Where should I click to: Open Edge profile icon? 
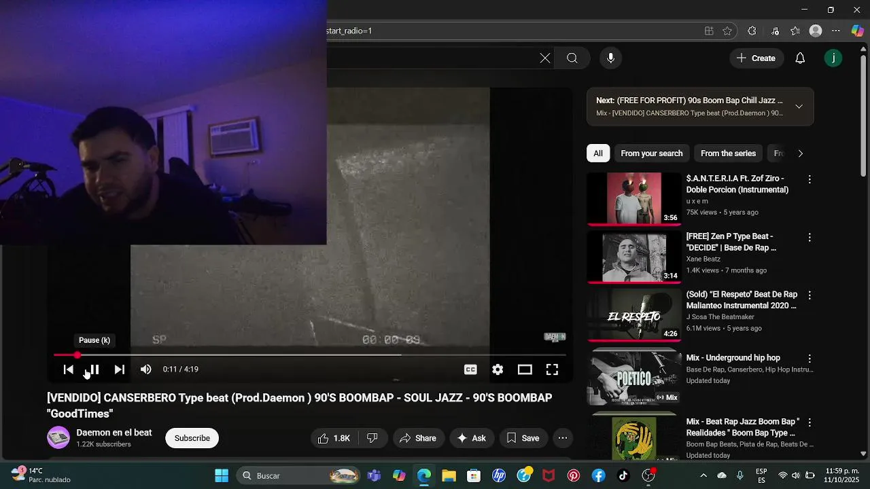tap(816, 31)
